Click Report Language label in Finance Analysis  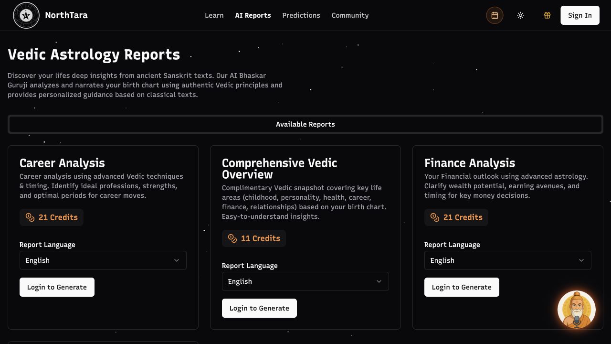tap(452, 245)
